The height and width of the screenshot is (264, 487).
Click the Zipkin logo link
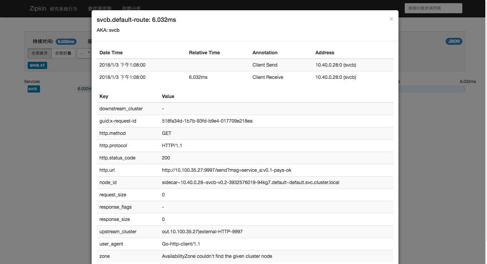38,9
